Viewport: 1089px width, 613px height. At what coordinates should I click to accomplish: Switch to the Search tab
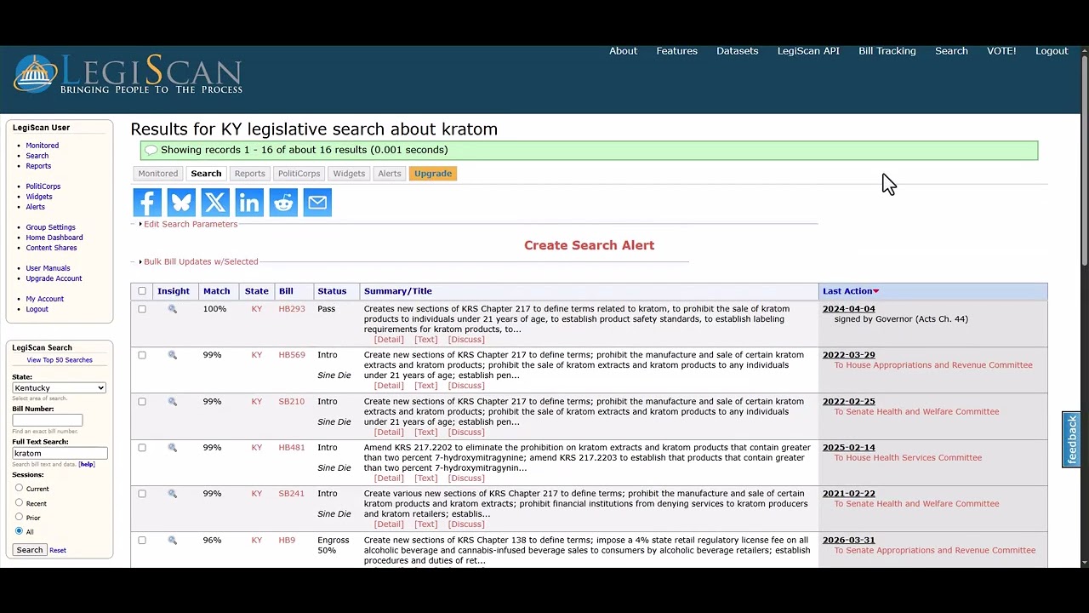[x=206, y=174]
